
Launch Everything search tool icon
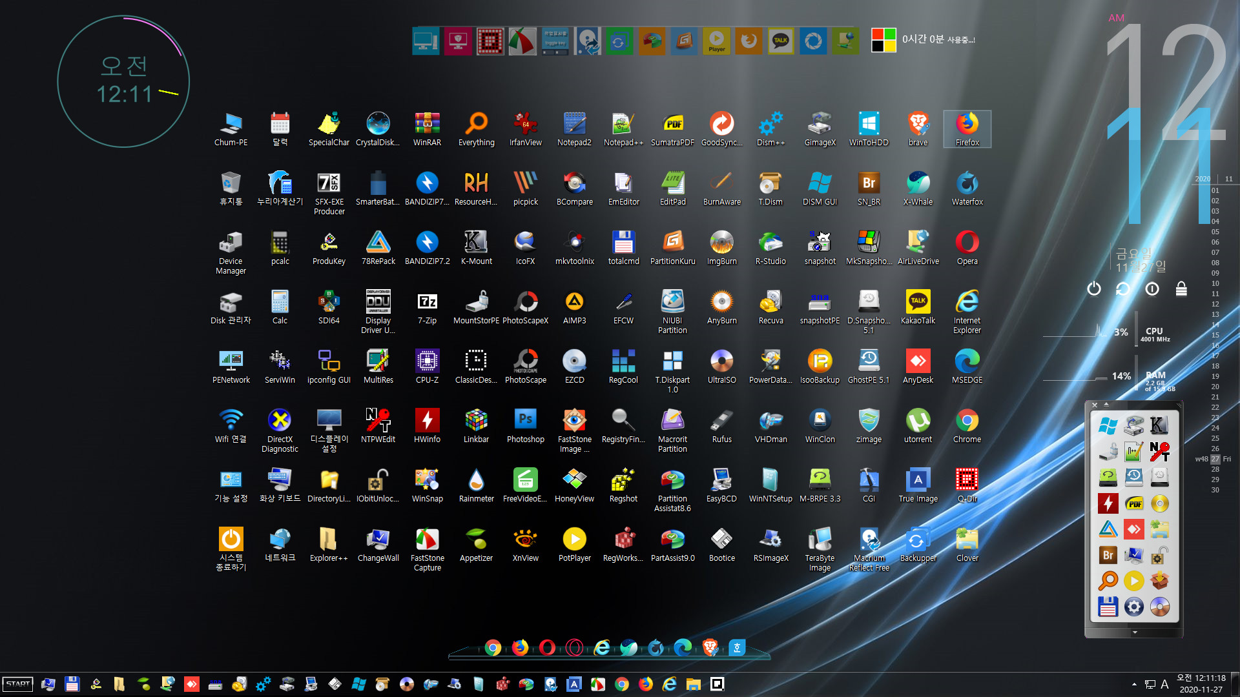coord(476,129)
